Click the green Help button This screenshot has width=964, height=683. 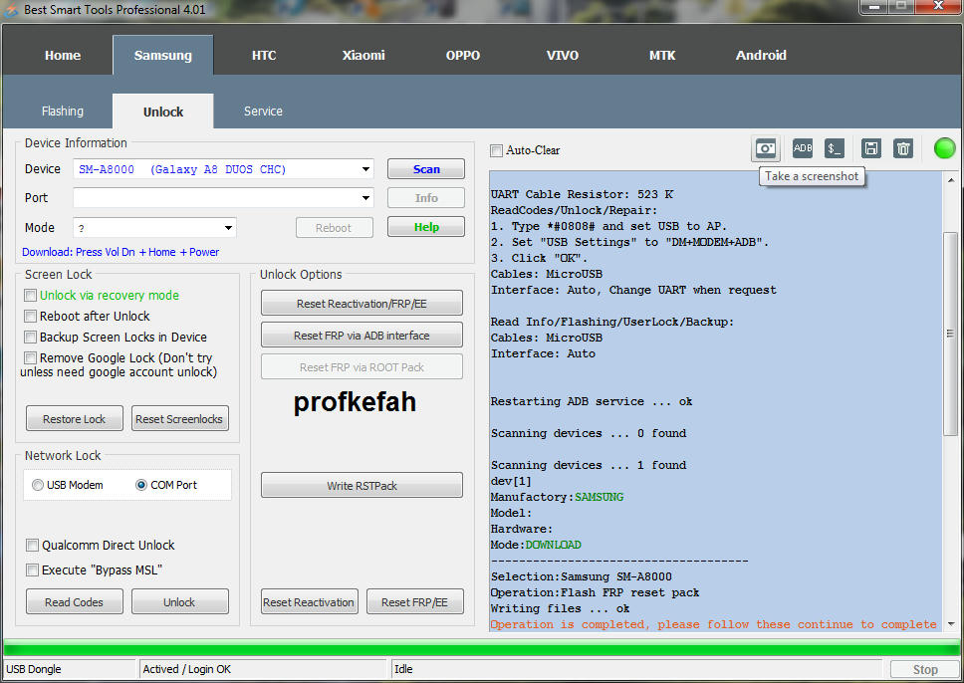(x=426, y=227)
